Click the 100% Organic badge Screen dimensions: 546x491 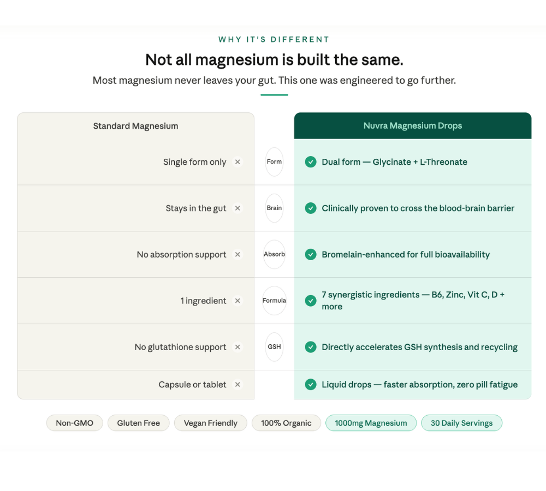click(286, 423)
